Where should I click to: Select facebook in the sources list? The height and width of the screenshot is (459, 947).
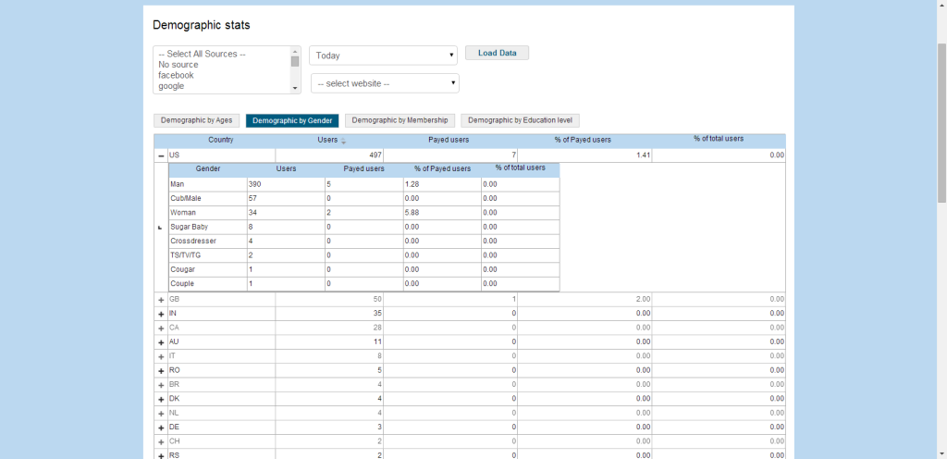(x=176, y=76)
